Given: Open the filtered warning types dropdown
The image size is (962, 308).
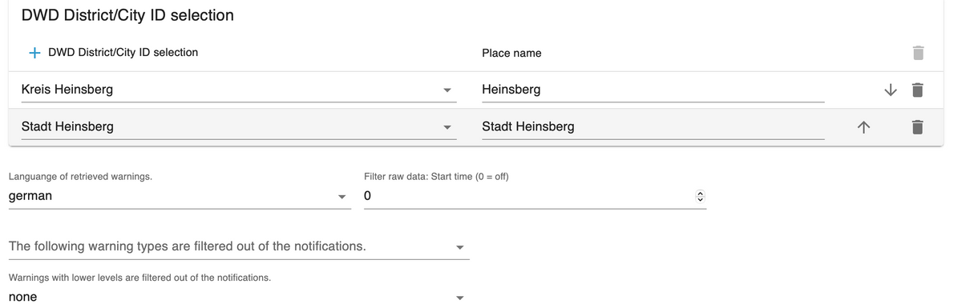Looking at the screenshot, I should (x=239, y=246).
